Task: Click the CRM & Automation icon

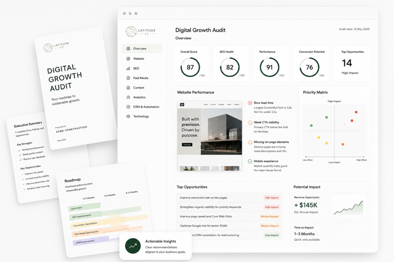Action: [x=128, y=107]
